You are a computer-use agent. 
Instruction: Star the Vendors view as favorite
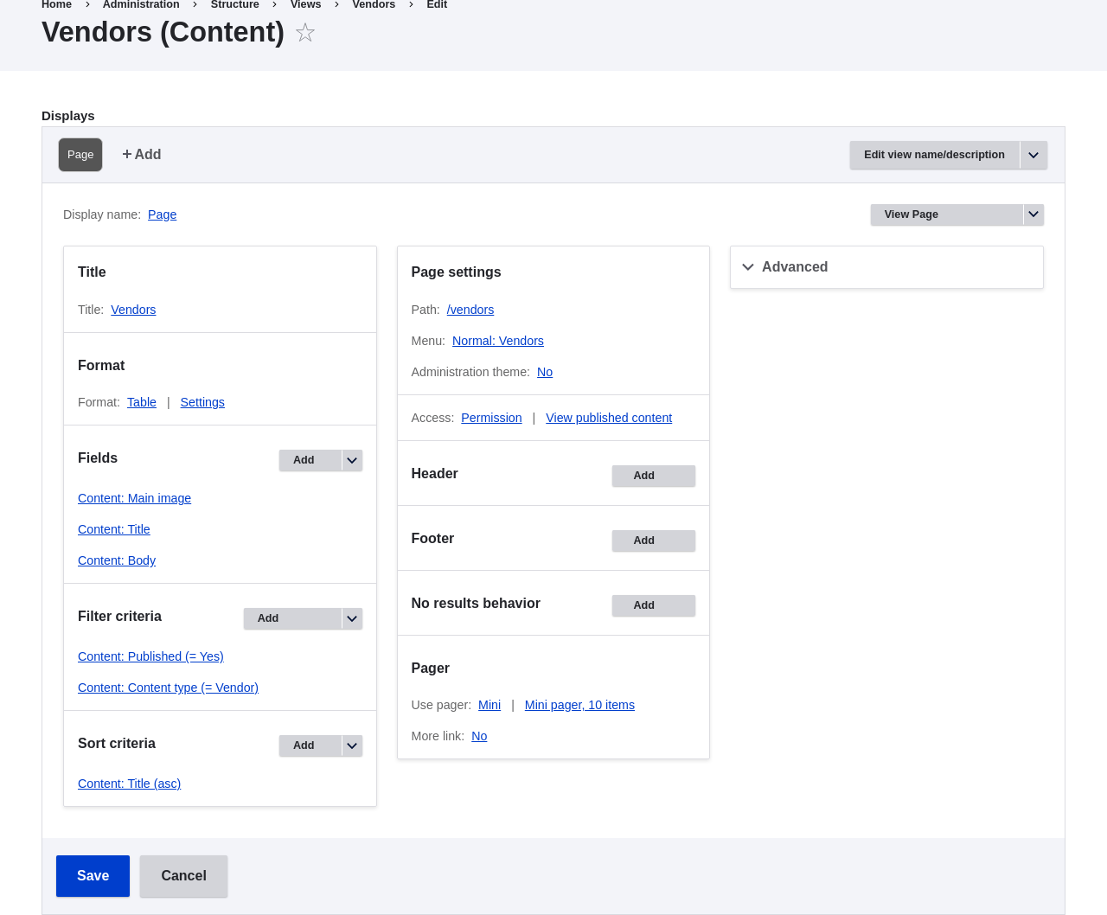[x=305, y=33]
